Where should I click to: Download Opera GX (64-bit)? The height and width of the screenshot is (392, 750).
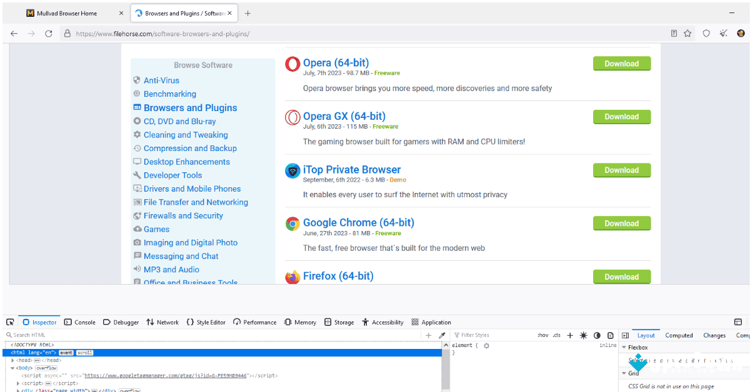[x=621, y=117]
